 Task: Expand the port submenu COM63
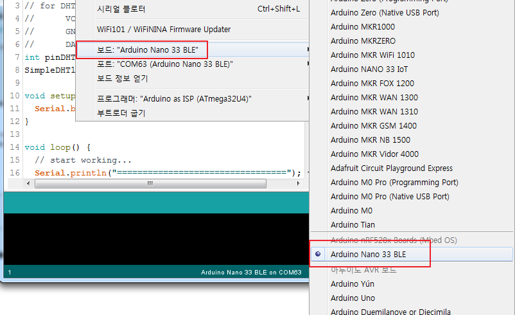[192, 64]
